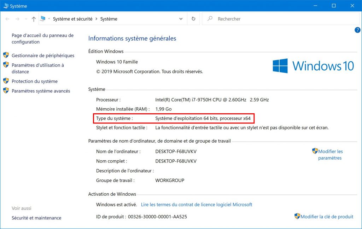Click the shield icon beside Gestionnaire de périphériques
The height and width of the screenshot is (229, 362).
[x=6, y=55]
